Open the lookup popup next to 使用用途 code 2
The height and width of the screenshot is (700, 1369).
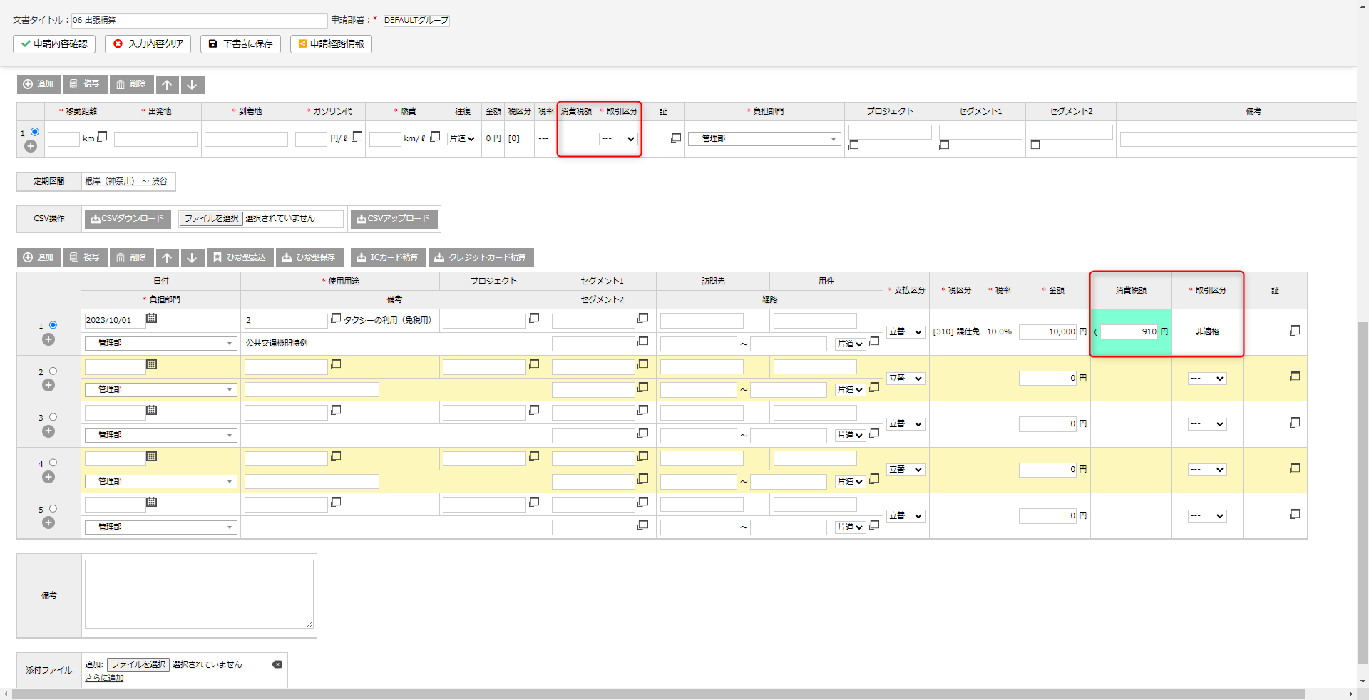[336, 319]
